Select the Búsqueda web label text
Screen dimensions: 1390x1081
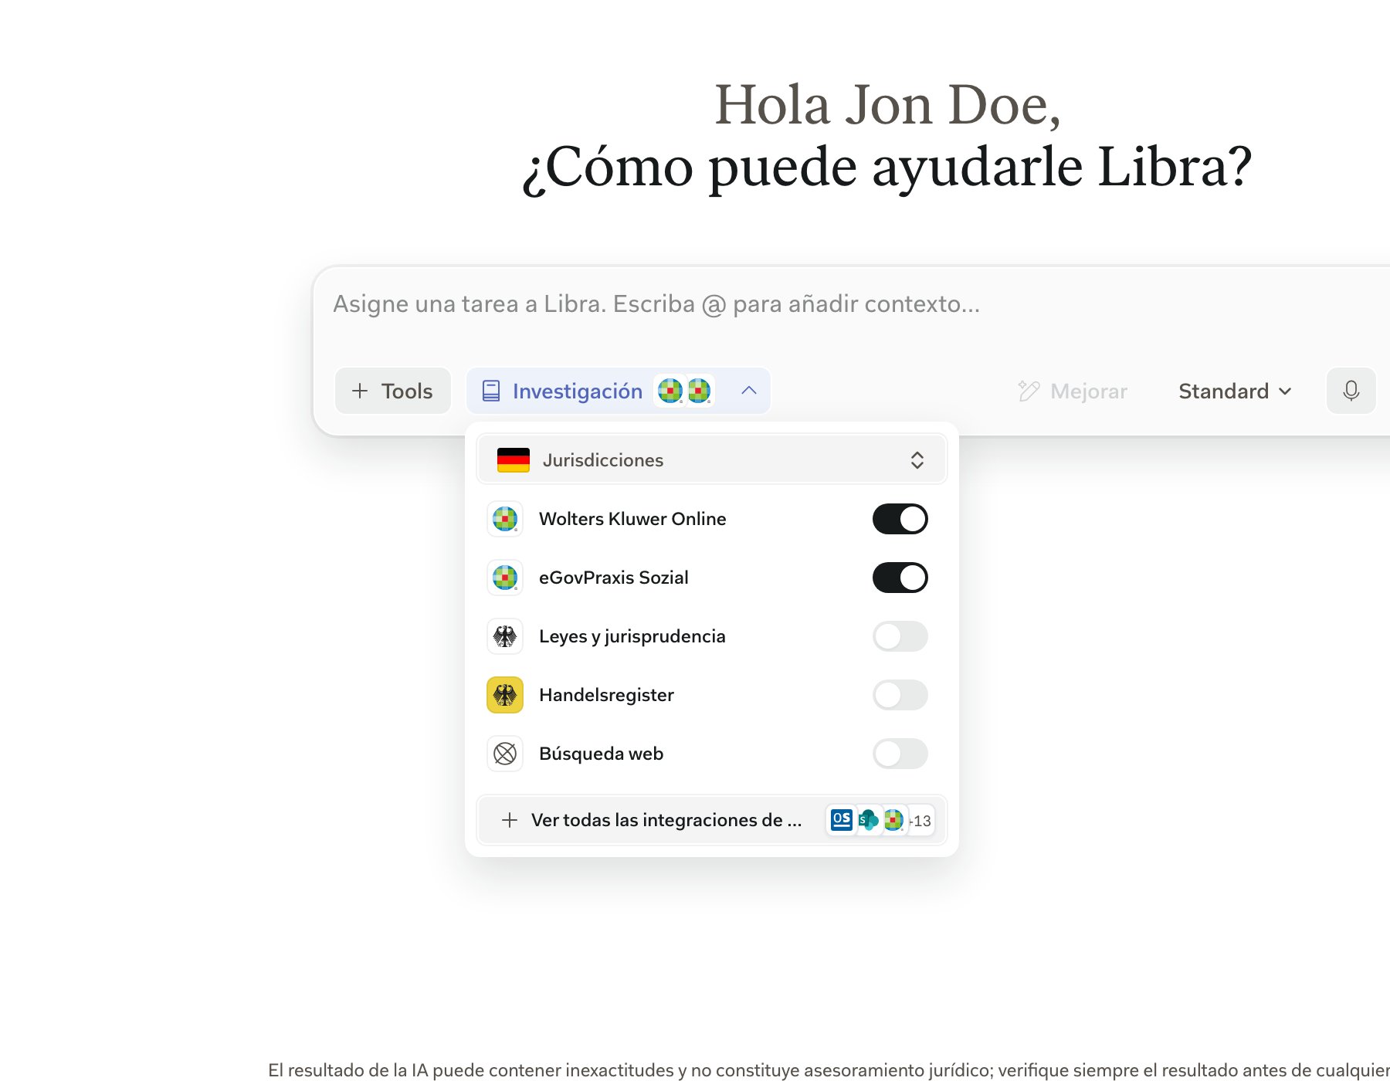click(x=601, y=754)
